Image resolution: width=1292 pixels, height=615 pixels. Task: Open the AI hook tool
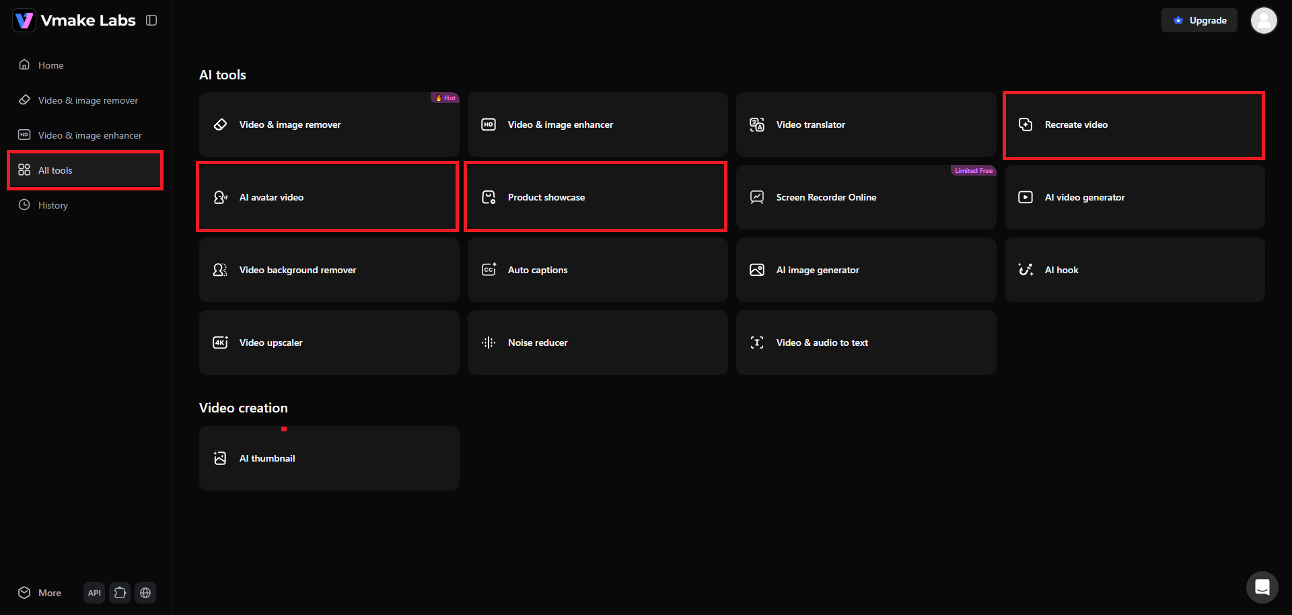pos(1135,270)
